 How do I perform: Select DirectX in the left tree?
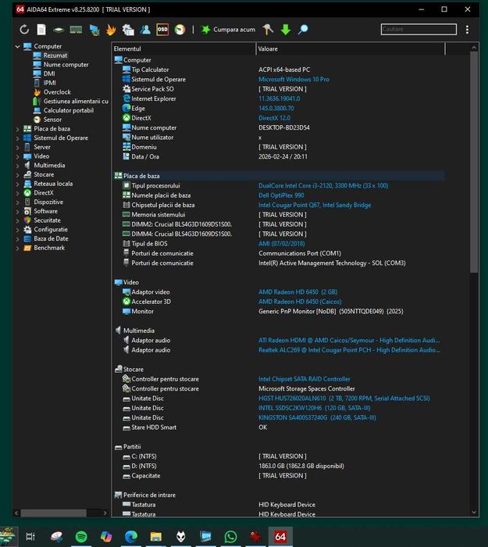point(44,193)
